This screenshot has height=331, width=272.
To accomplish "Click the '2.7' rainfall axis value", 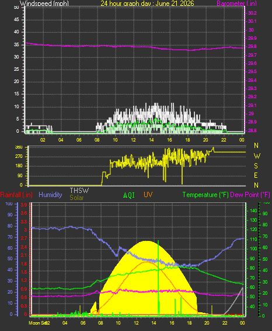I will pos(24,239).
